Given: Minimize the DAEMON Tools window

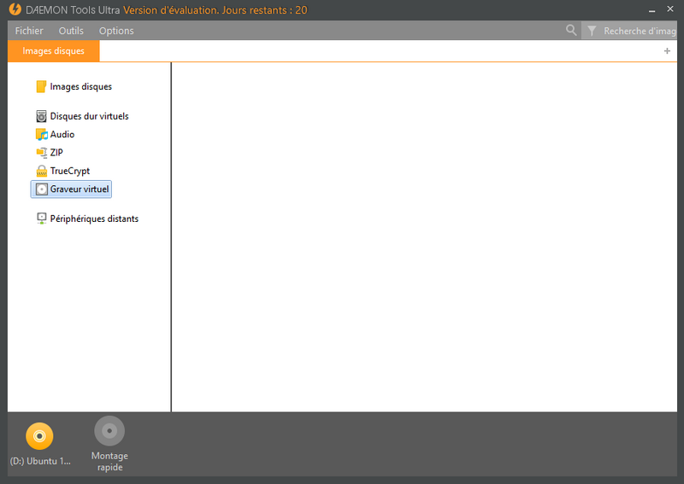Looking at the screenshot, I should tap(652, 9).
